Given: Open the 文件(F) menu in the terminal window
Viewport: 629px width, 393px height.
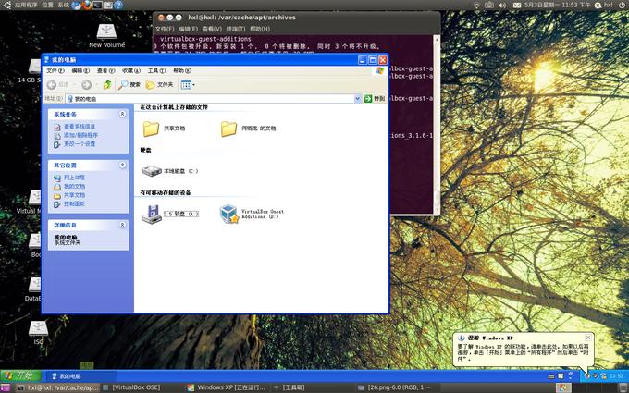Looking at the screenshot, I should [x=165, y=29].
